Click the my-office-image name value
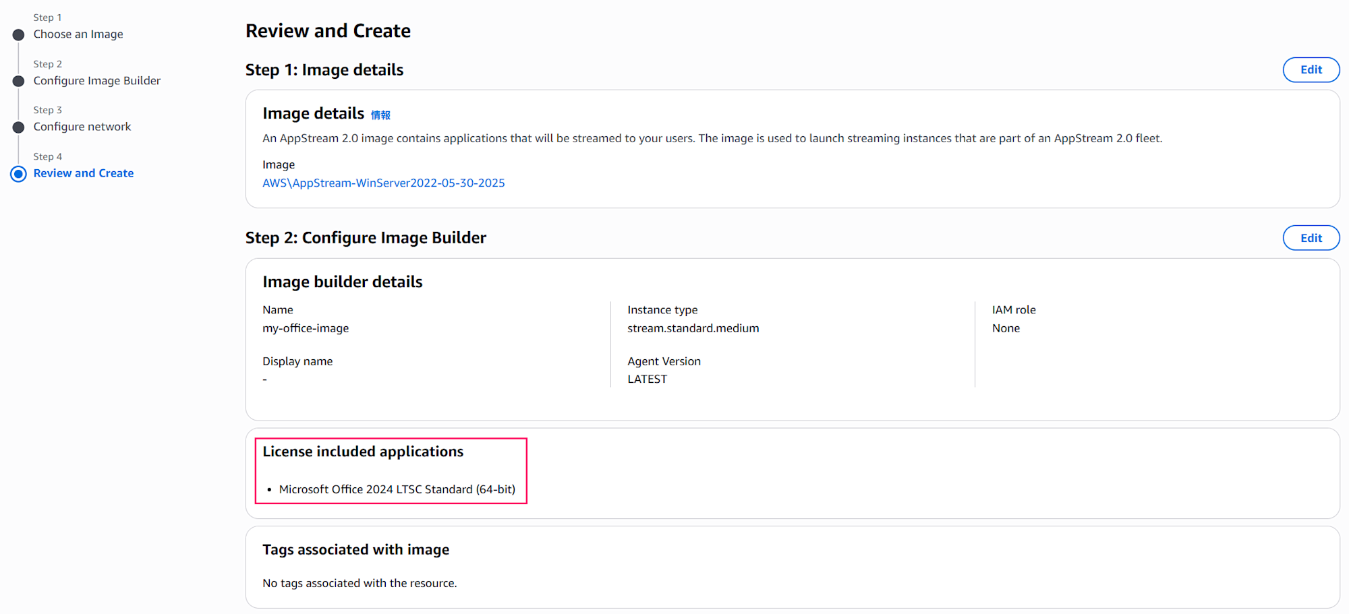This screenshot has width=1349, height=614. [x=306, y=328]
